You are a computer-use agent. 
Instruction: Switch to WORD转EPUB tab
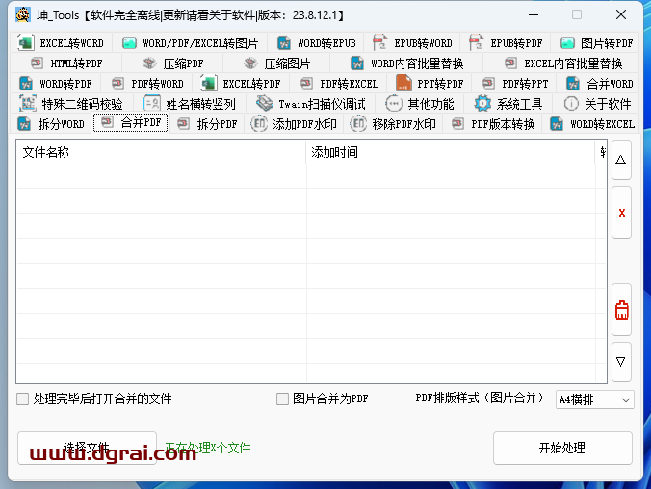point(316,43)
